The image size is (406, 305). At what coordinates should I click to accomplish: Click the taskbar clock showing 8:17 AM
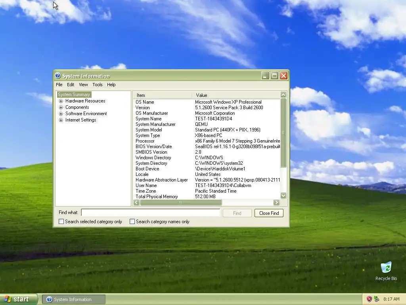point(391,299)
